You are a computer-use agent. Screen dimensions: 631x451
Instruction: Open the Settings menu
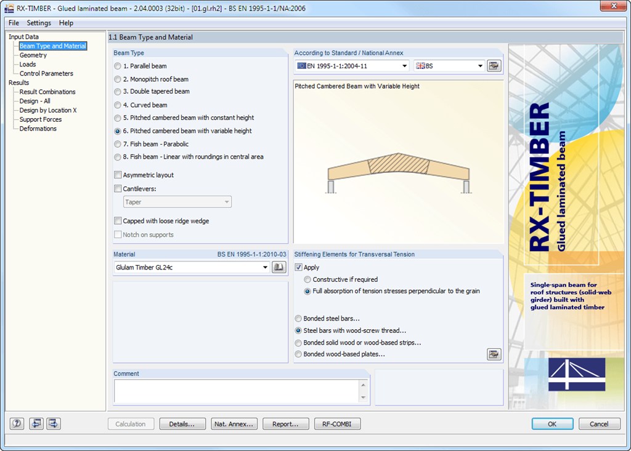(x=38, y=23)
